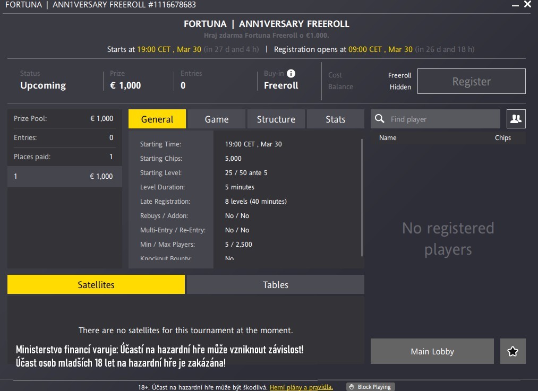Sort player list by Chips column
This screenshot has width=538, height=391.
point(502,138)
